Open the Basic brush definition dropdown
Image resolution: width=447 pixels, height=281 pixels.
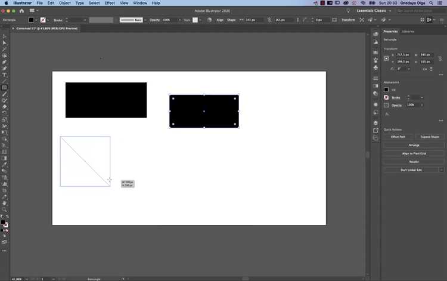pos(145,20)
